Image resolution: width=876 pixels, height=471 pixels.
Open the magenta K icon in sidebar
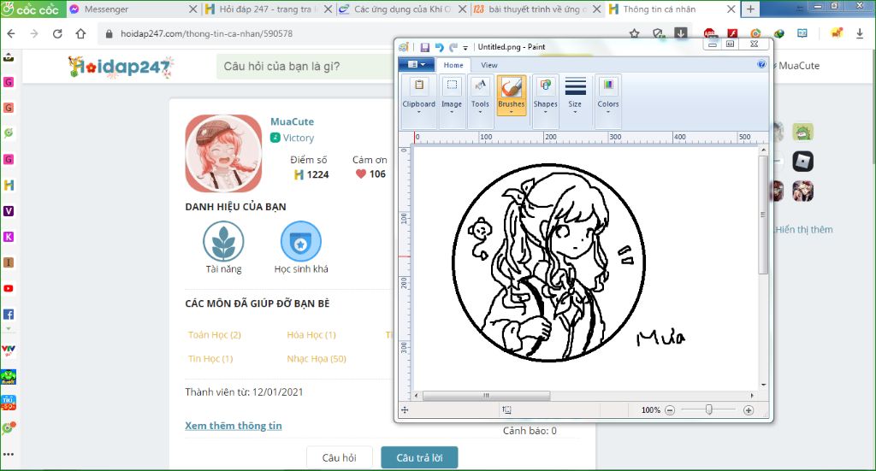click(9, 237)
